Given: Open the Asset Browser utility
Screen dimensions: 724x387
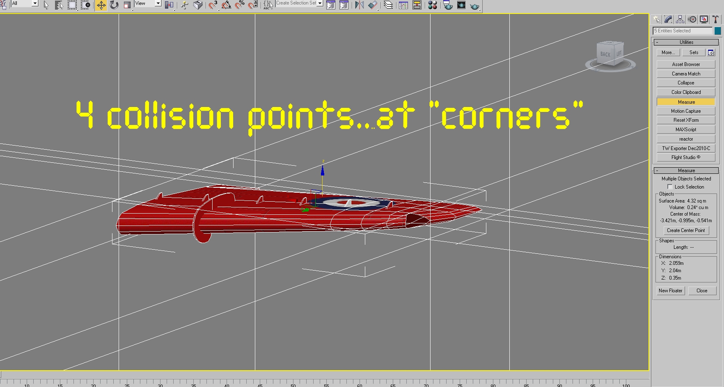Looking at the screenshot, I should click(686, 64).
